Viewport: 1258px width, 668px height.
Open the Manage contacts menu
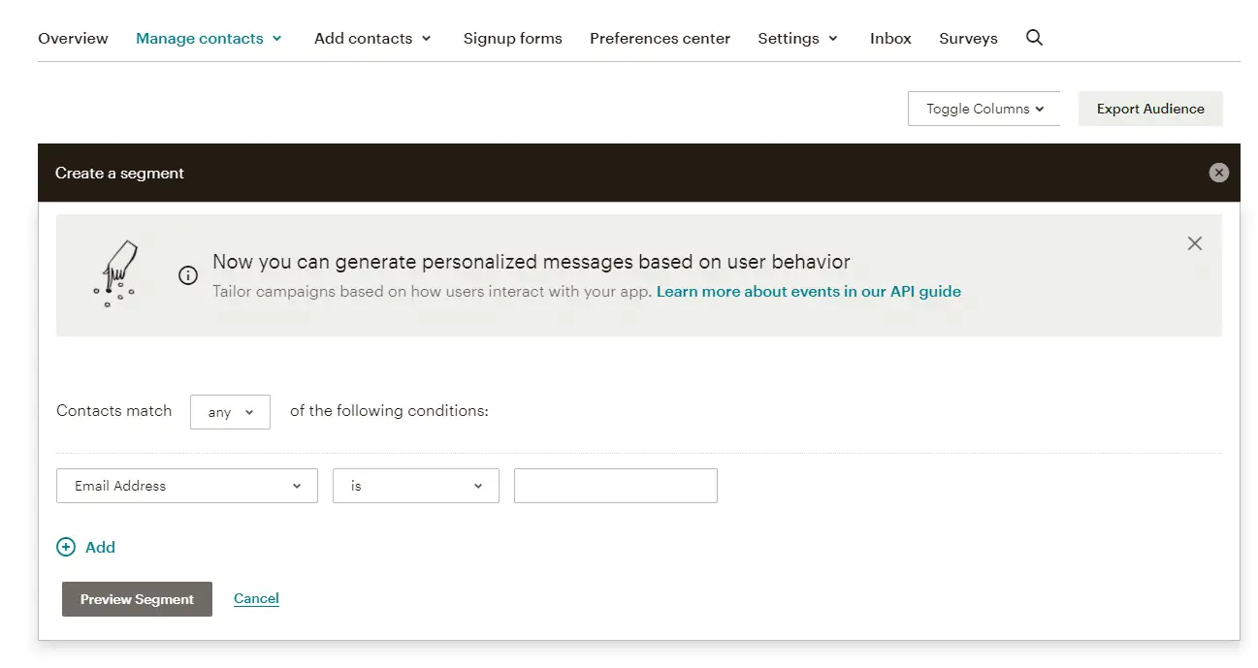209,39
